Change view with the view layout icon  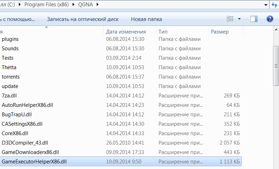click(x=230, y=19)
